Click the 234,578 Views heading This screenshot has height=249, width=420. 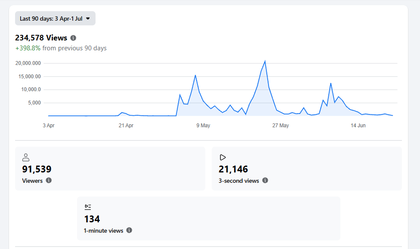(41, 38)
